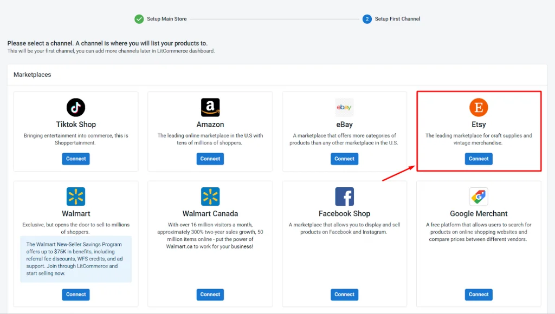Click the Walmart New-Seller Savings Program notice

coord(76,259)
